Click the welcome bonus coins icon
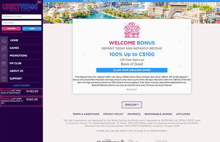This screenshot has width=220, height=142. point(132,30)
